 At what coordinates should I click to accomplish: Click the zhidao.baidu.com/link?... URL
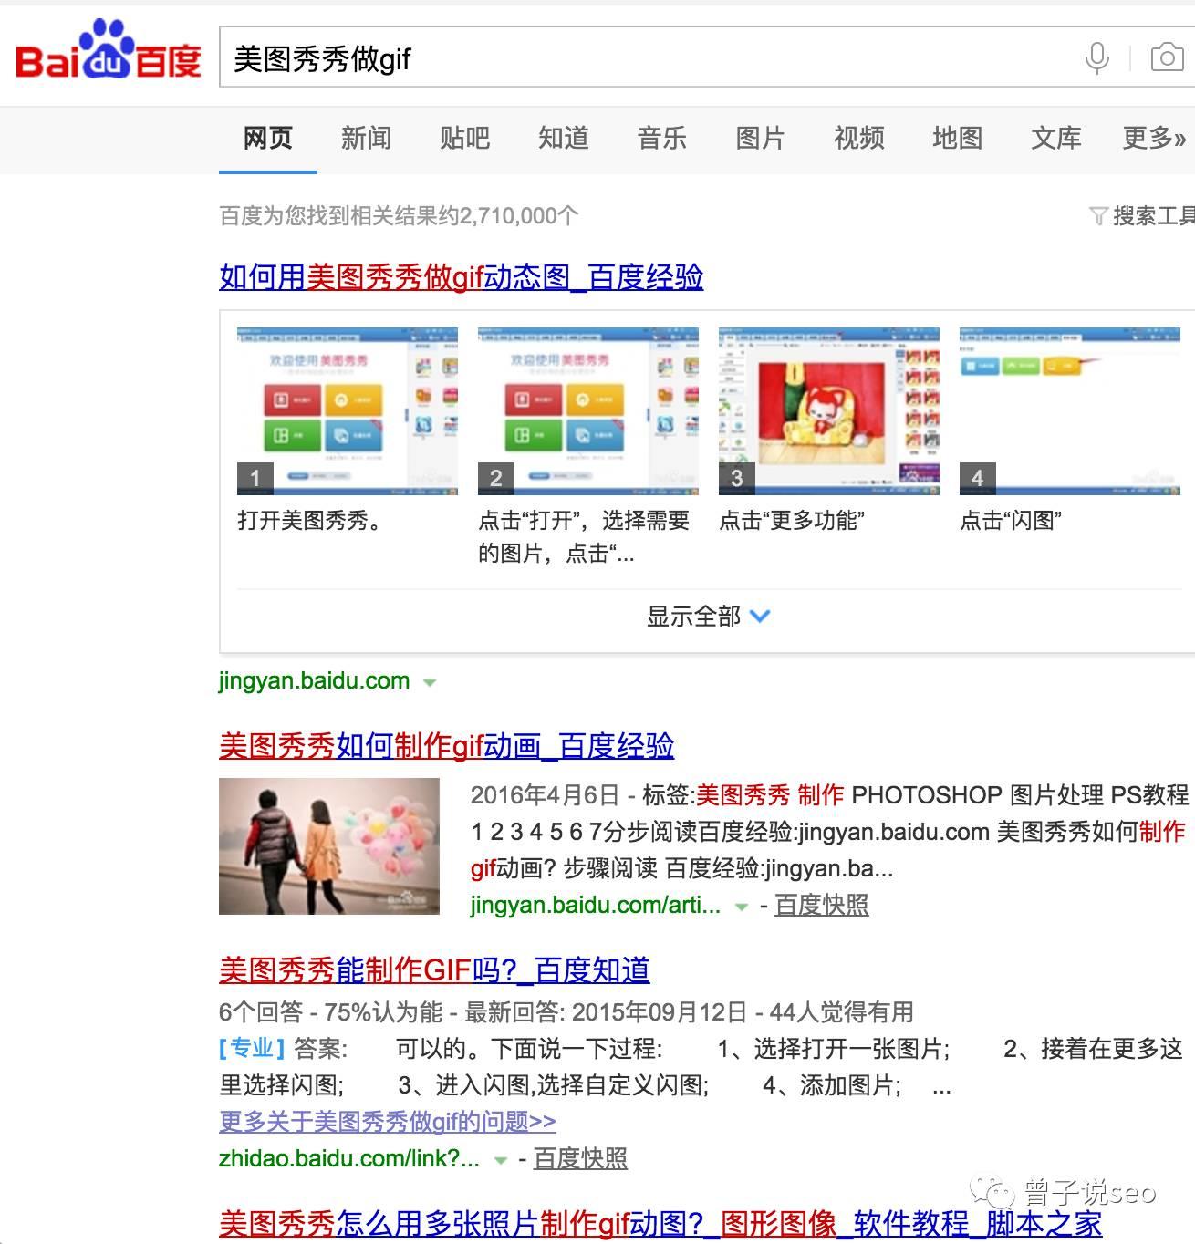pos(348,1159)
